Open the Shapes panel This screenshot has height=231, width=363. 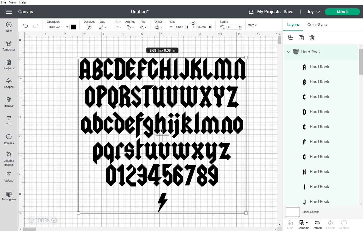tap(9, 84)
